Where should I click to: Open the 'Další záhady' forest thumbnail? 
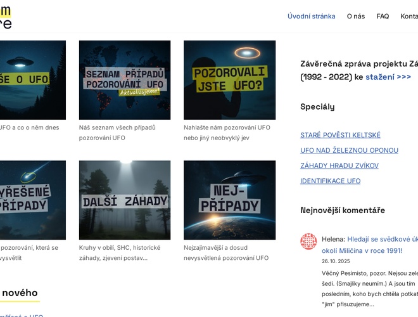pos(125,200)
